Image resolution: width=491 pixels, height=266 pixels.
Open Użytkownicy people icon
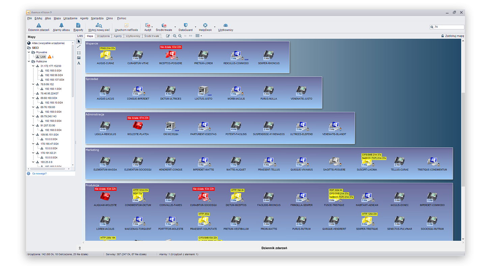[x=226, y=25]
